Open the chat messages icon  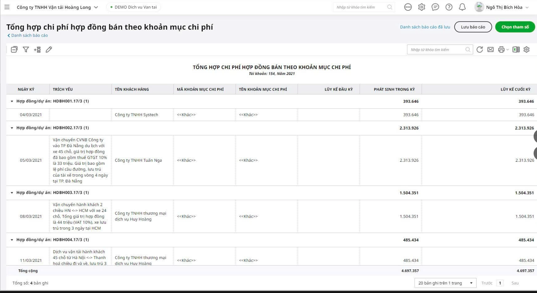click(x=435, y=7)
